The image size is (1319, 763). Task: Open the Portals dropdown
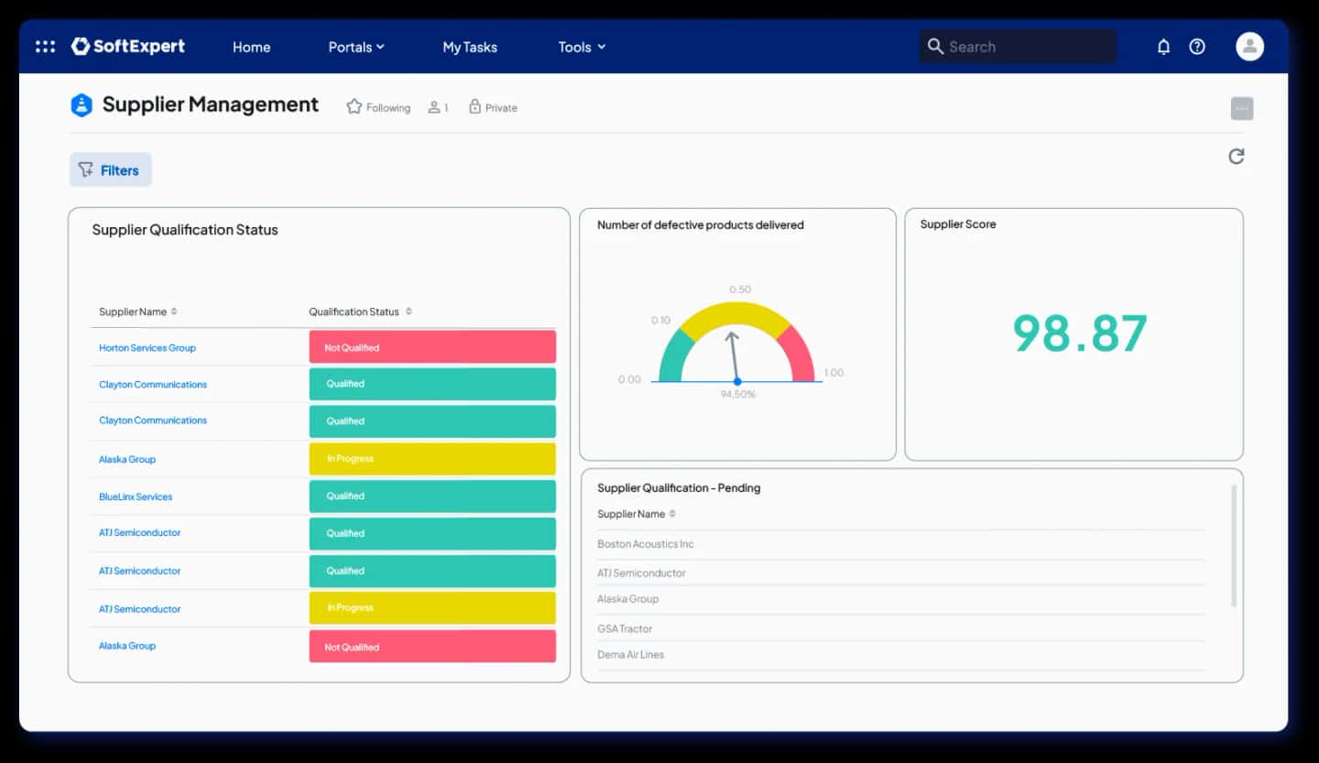click(x=356, y=47)
